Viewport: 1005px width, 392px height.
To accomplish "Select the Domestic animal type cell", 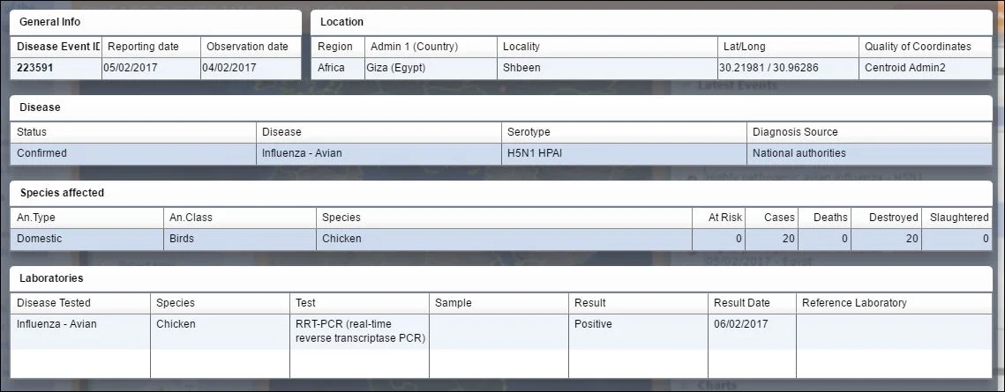I will pyautogui.click(x=86, y=240).
